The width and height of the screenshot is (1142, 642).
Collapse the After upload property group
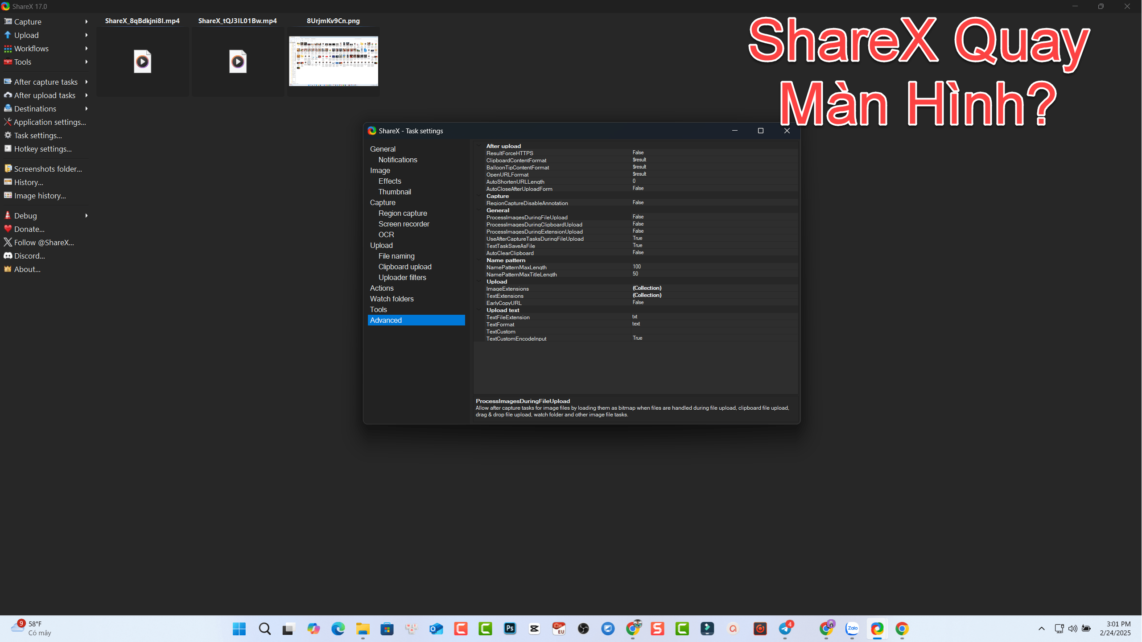(x=479, y=146)
